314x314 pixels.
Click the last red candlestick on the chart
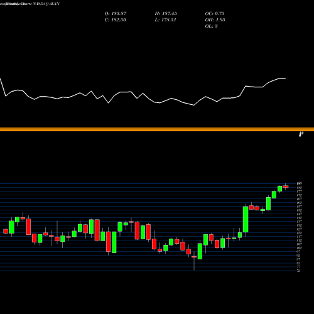286,187
